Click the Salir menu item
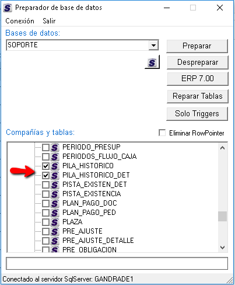The height and width of the screenshot is (285, 235). pos(49,21)
